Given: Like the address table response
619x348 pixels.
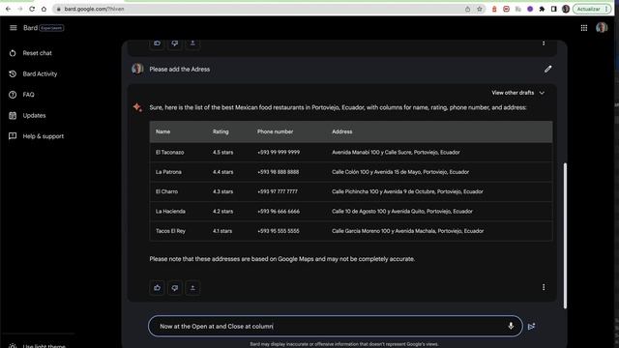Looking at the screenshot, I should click(x=157, y=288).
